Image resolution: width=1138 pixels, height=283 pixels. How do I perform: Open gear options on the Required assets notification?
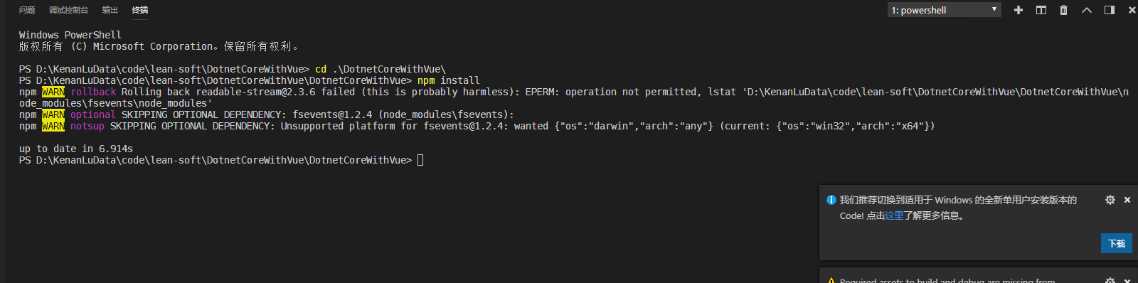[1110, 281]
